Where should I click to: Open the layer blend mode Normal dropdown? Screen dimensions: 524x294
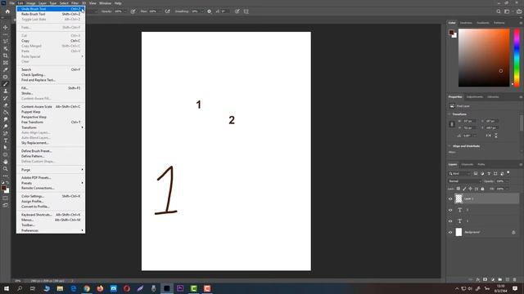click(464, 181)
